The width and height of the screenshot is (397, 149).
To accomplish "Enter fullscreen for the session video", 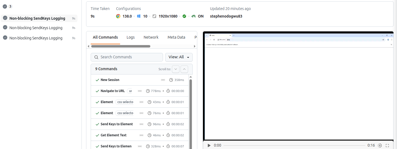I will coord(388,145).
